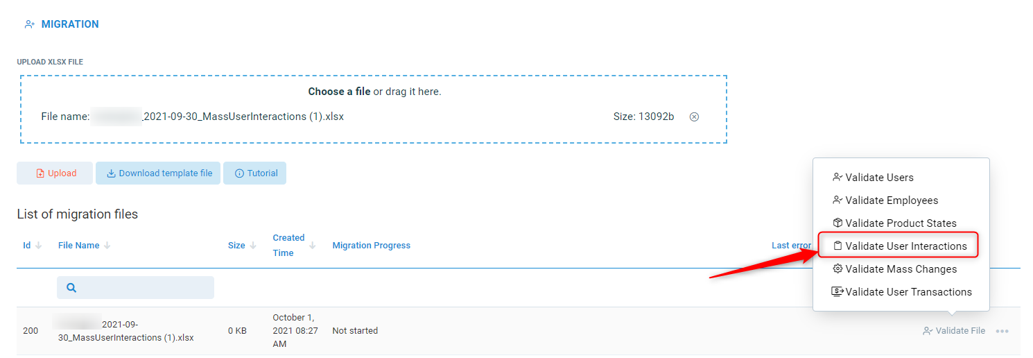The image size is (1033, 358).
Task: Click the Migration heading user icon
Action: [29, 24]
